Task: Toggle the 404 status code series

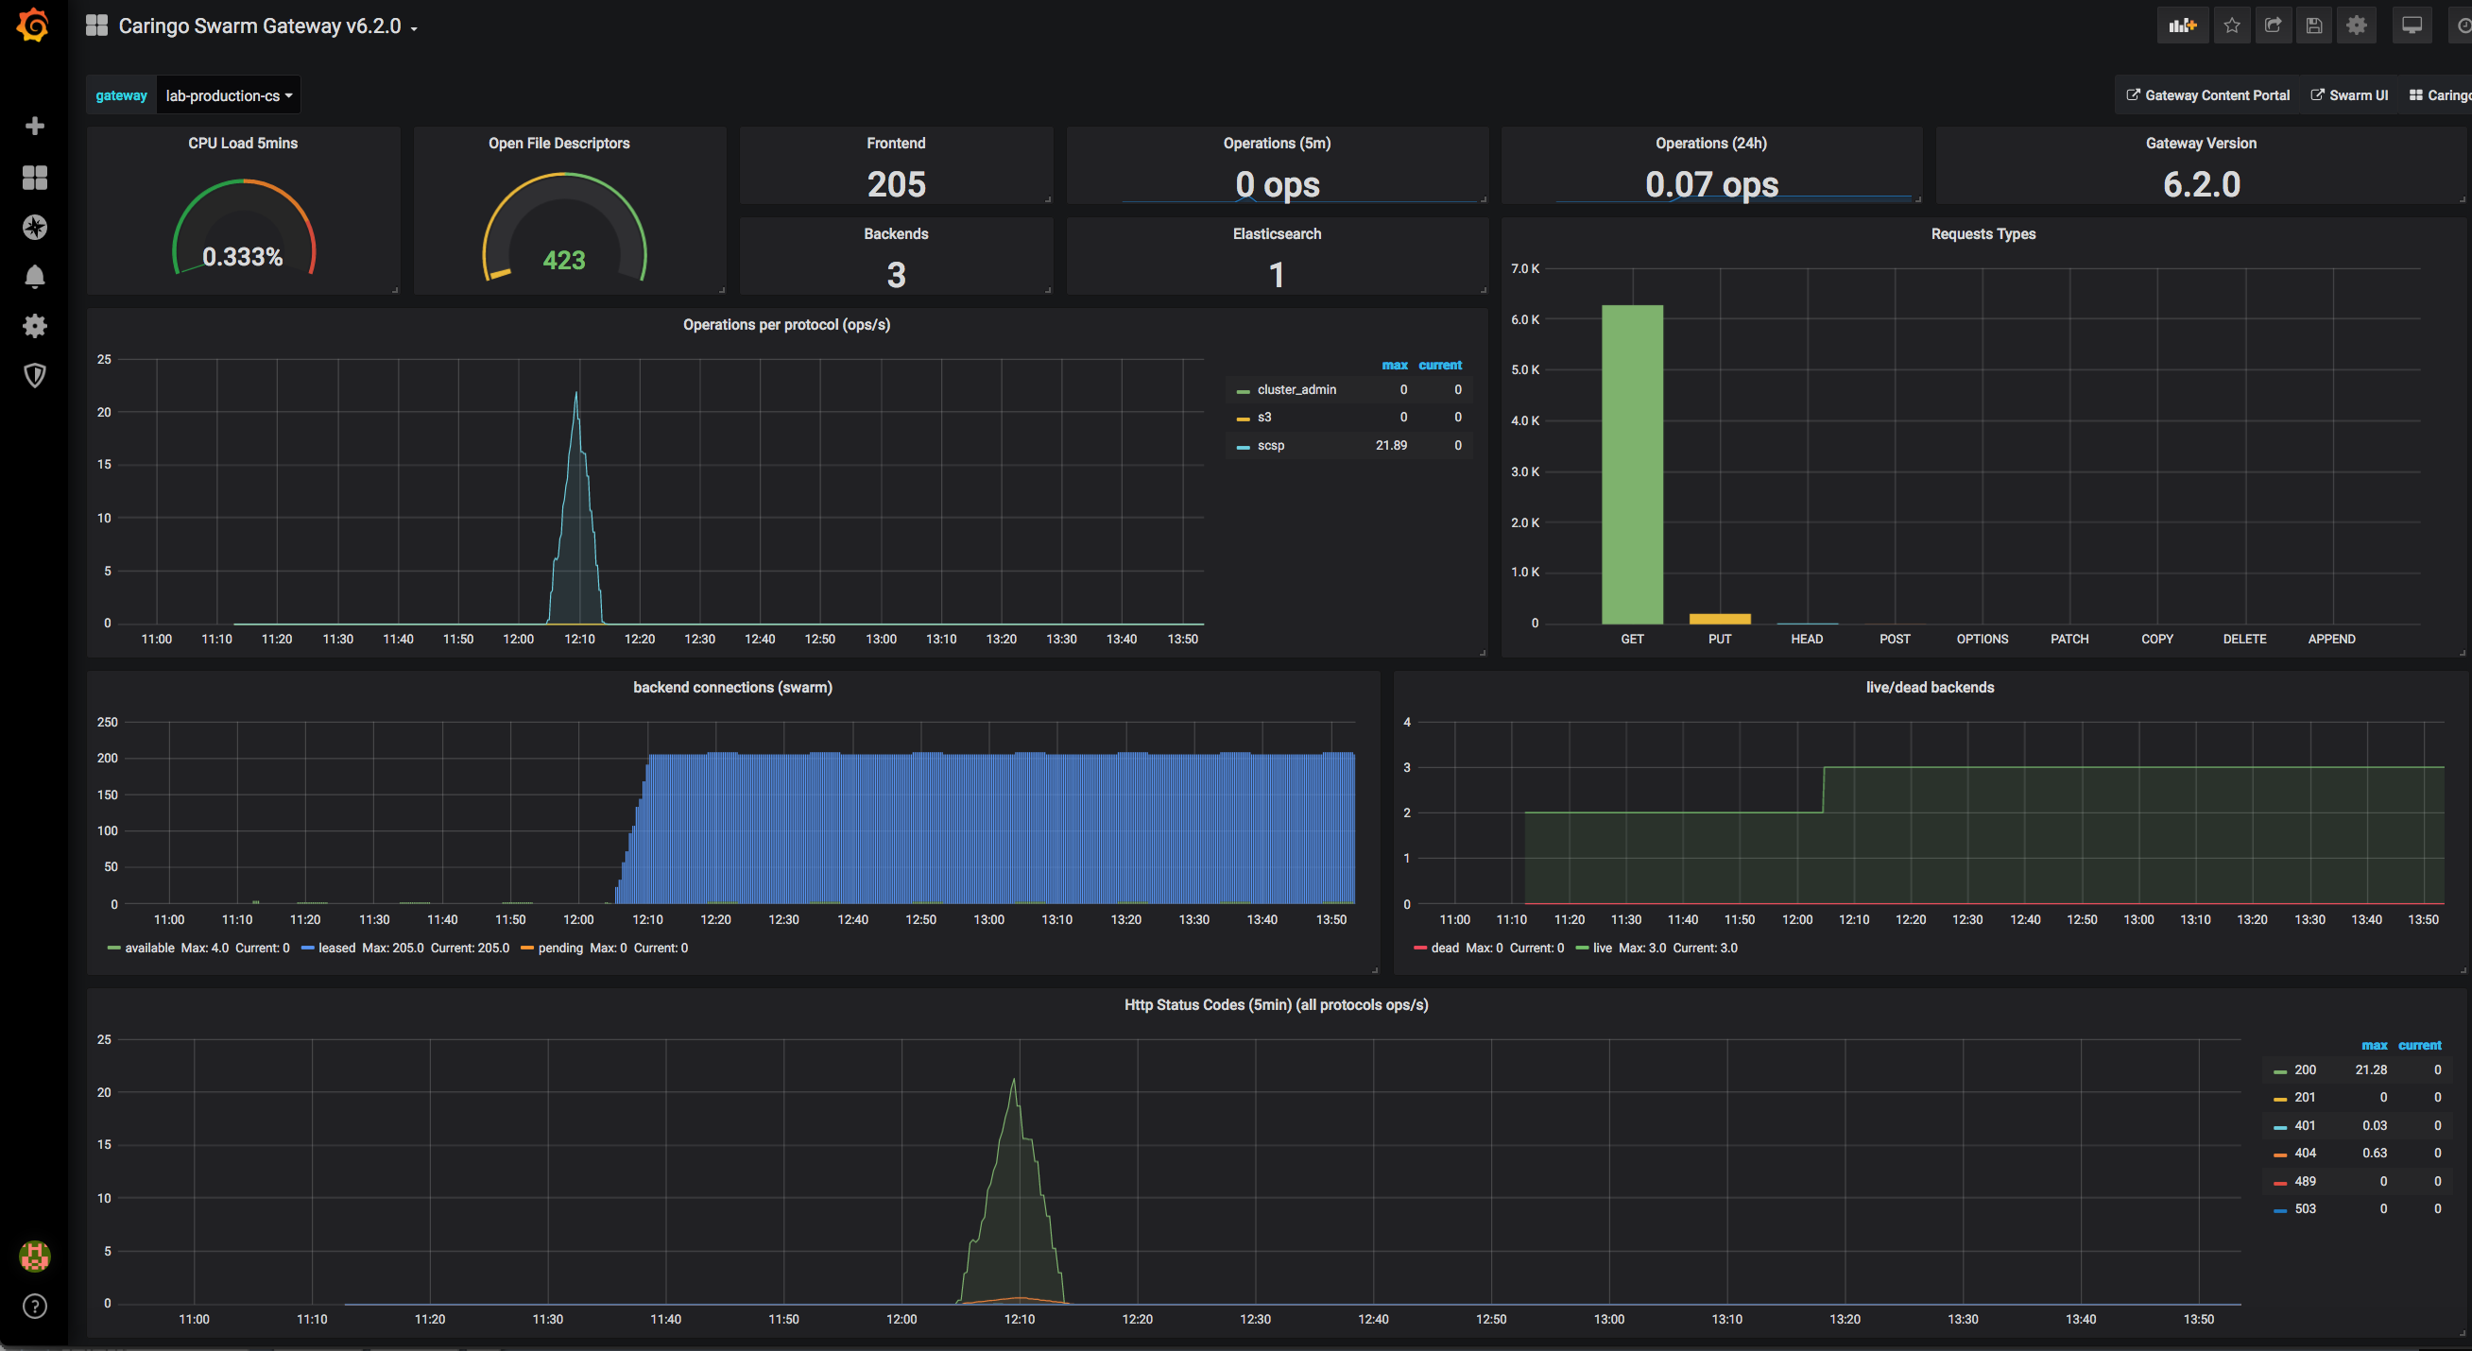Action: (x=2304, y=1154)
